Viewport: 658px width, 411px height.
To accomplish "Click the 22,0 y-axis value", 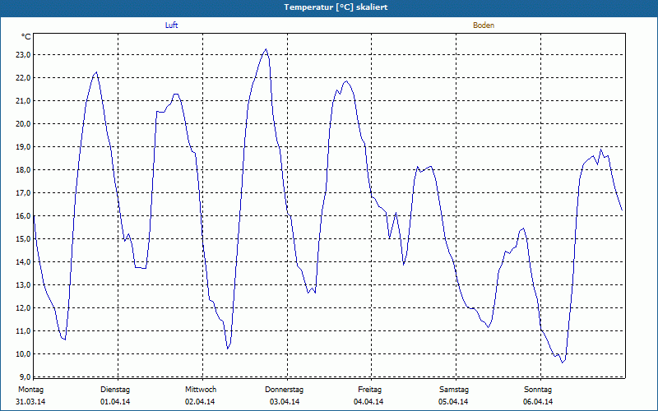I will pos(24,78).
